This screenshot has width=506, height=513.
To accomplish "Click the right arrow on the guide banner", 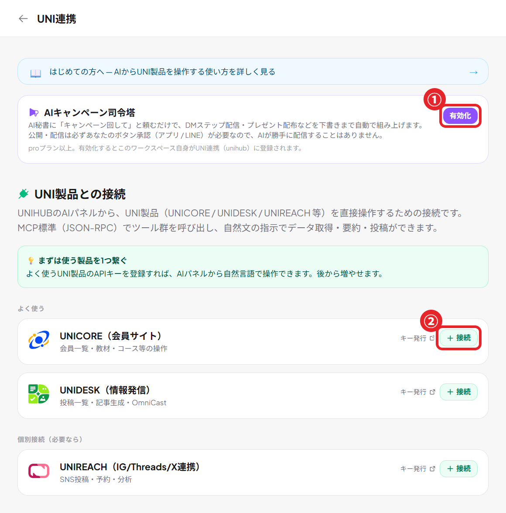I will coord(473,72).
